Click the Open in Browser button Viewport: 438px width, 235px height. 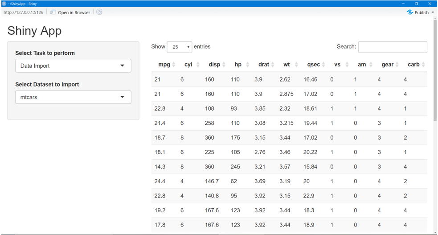[70, 12]
